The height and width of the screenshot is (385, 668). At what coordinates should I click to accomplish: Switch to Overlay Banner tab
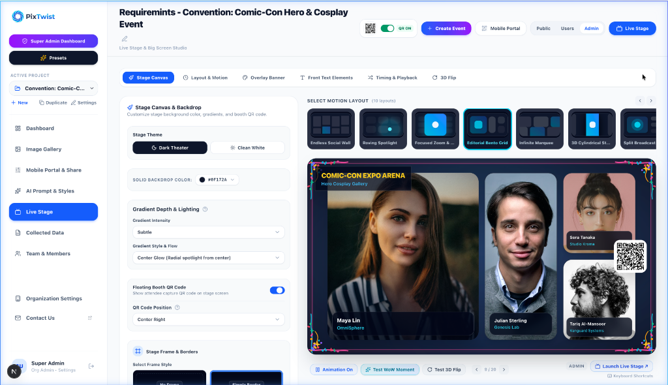264,78
